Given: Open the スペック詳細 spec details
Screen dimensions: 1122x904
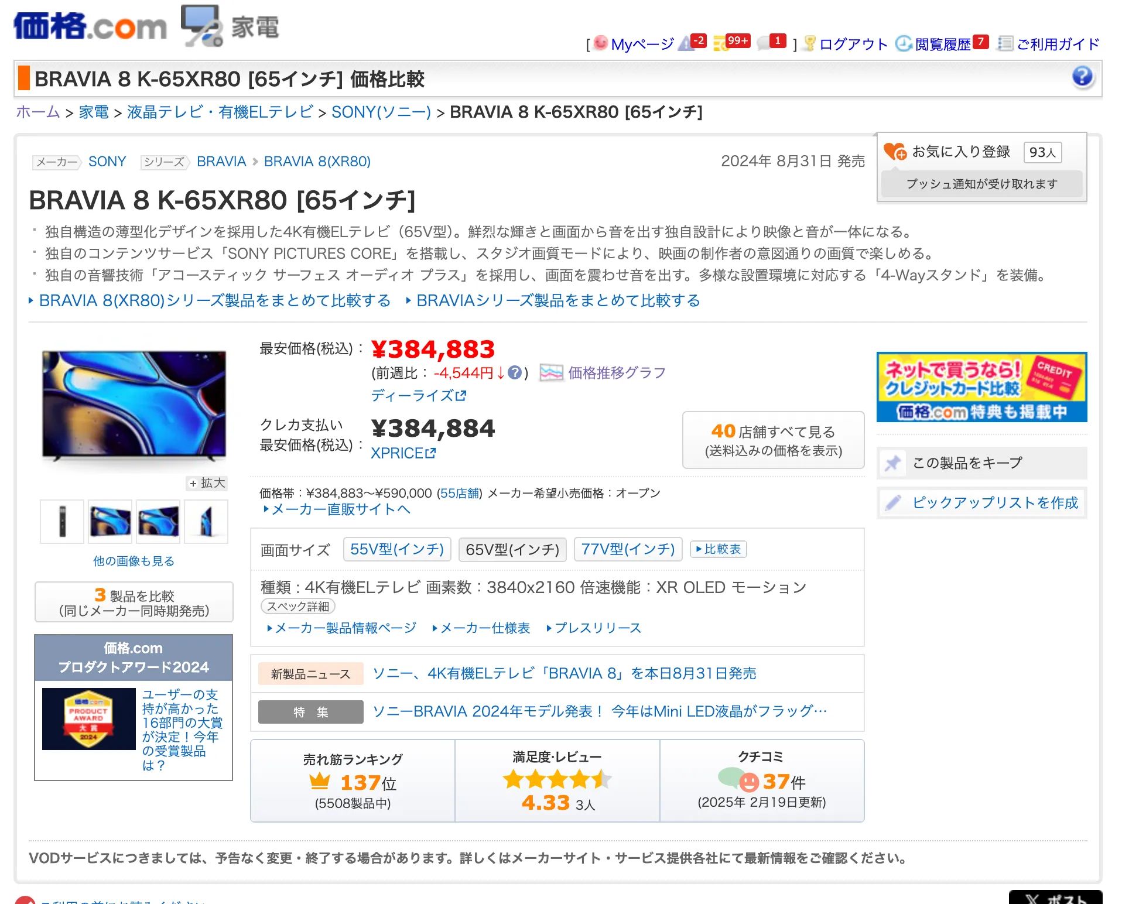Looking at the screenshot, I should tap(297, 607).
